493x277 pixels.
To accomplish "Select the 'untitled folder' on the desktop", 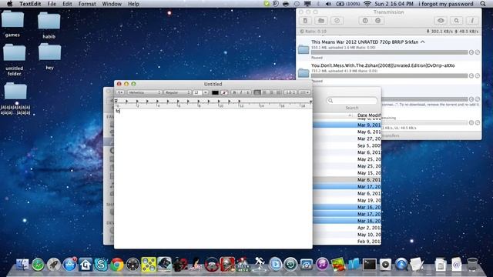I will (14, 60).
